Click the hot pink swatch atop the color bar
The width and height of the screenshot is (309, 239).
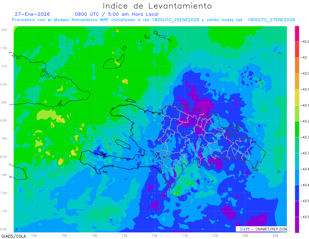point(297,34)
